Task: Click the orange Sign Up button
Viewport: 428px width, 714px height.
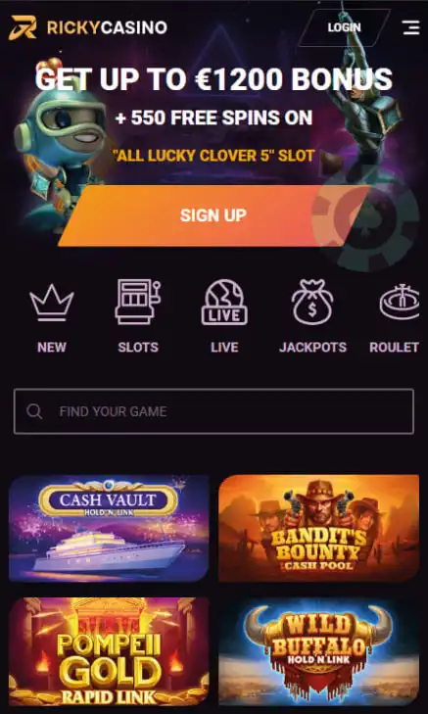Action: tap(214, 215)
